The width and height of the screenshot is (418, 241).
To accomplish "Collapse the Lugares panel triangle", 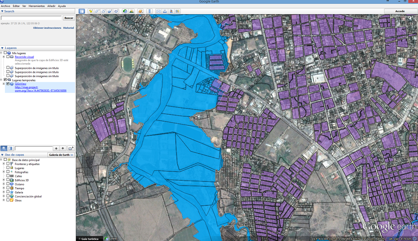I will click(2, 48).
